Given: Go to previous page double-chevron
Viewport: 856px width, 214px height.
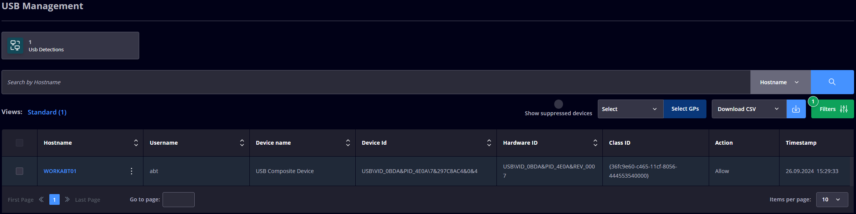Looking at the screenshot, I should tap(41, 199).
